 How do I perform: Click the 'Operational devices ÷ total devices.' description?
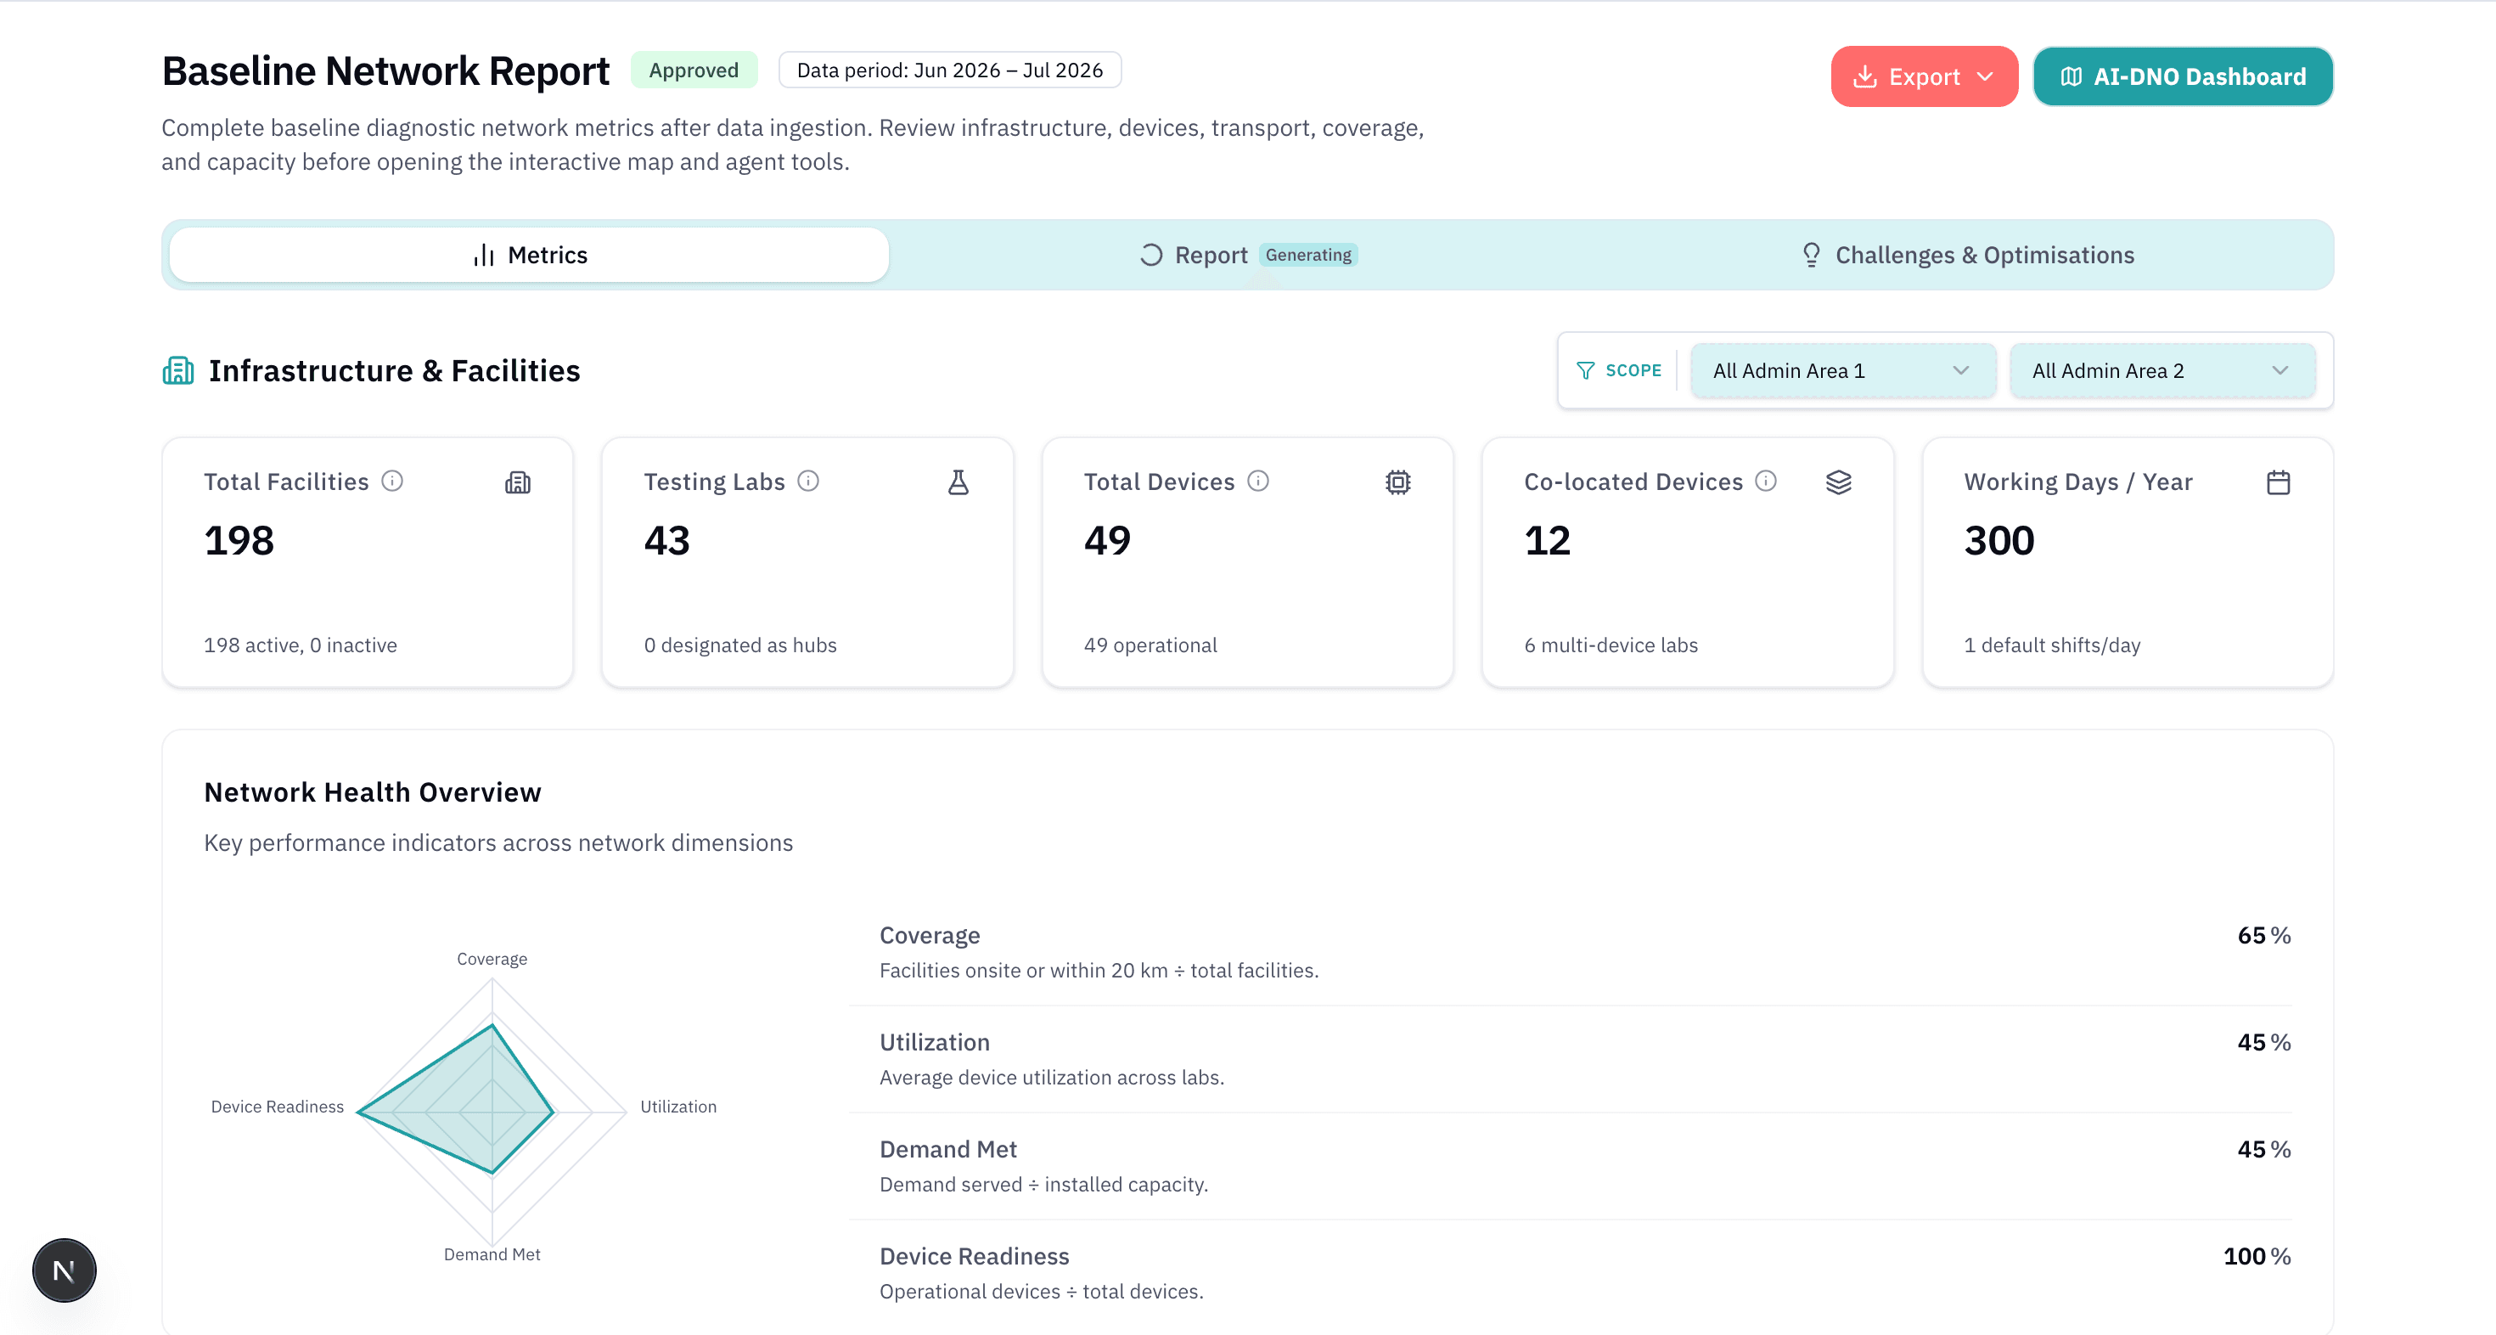[x=1041, y=1292]
